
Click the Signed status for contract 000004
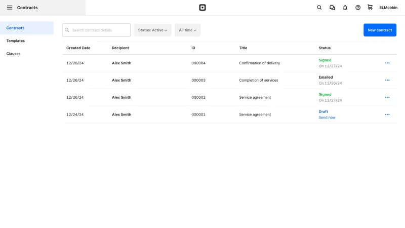click(325, 60)
